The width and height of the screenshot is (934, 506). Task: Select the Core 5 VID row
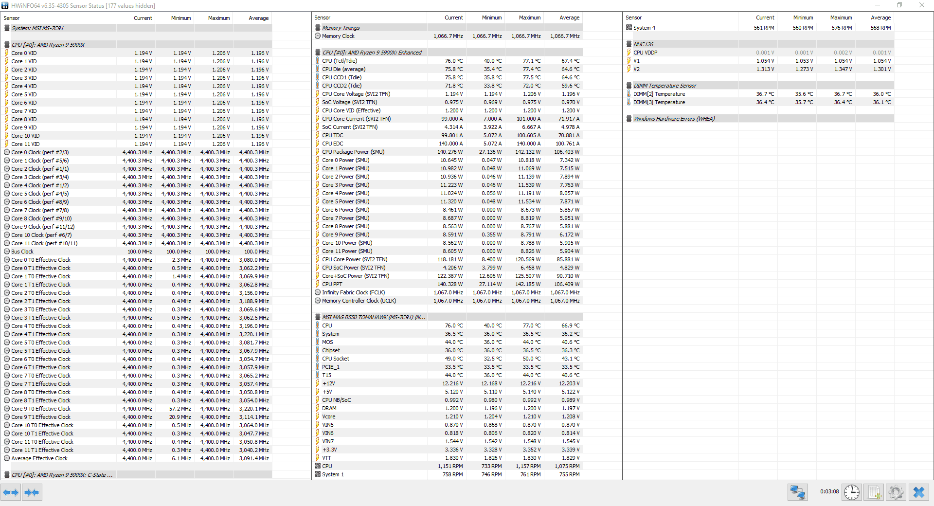tap(136, 94)
